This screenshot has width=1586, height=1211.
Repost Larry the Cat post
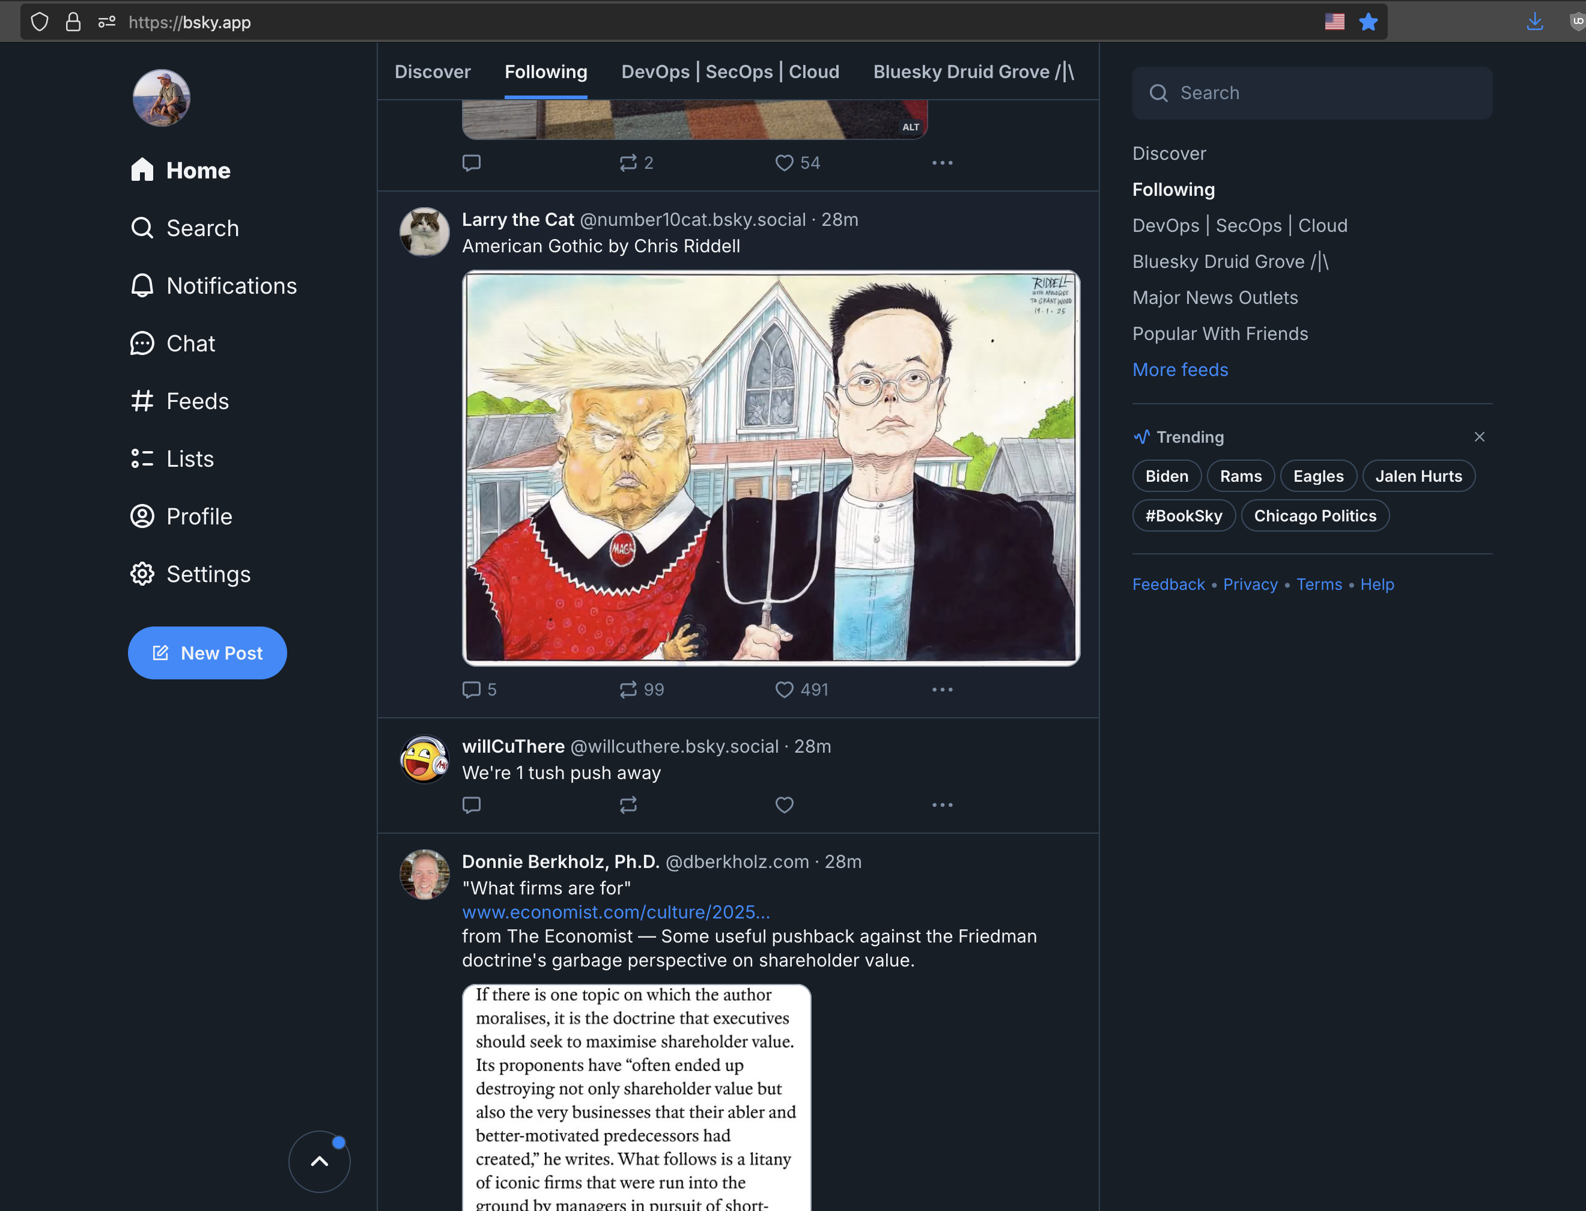(x=642, y=690)
